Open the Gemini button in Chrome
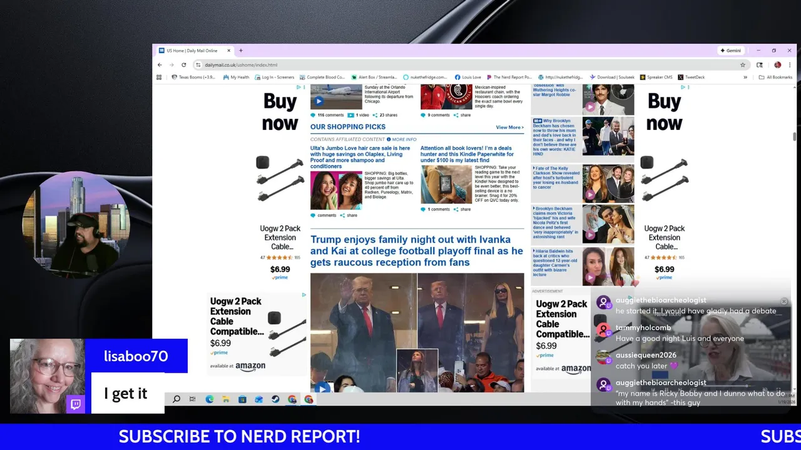This screenshot has height=450, width=801. tap(731, 51)
